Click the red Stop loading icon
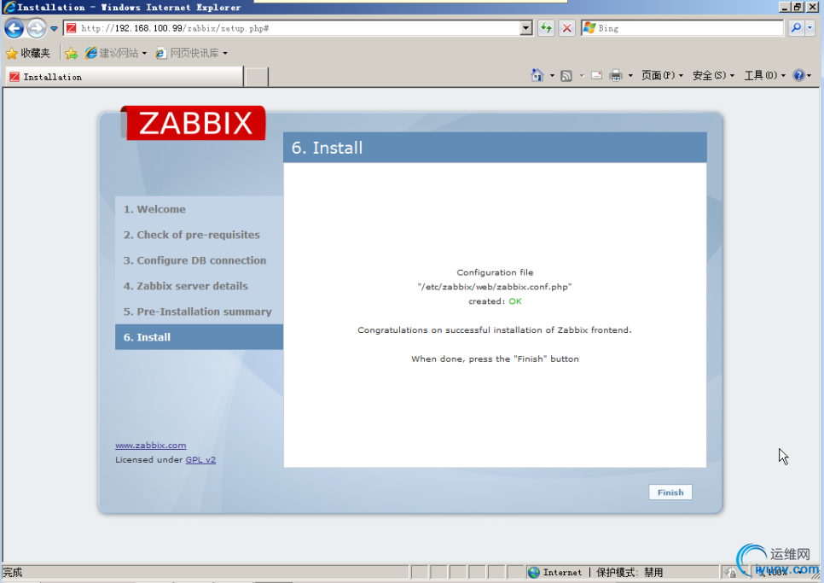 pos(566,28)
